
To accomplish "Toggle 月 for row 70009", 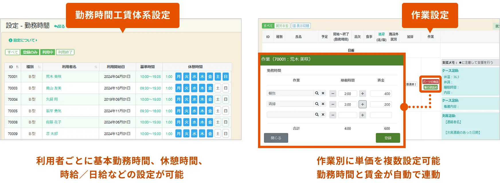I will tap(179, 134).
